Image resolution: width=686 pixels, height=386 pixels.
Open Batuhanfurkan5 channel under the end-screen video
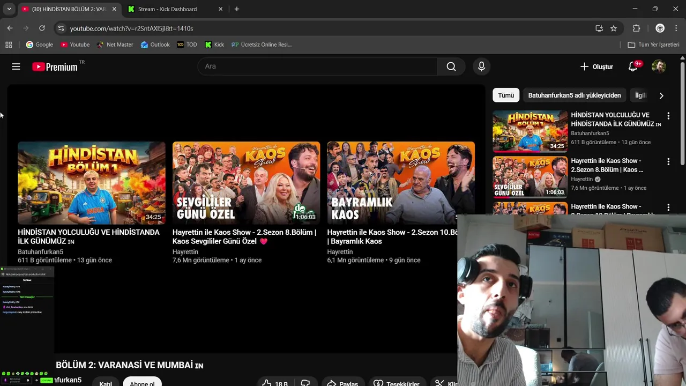click(40, 252)
